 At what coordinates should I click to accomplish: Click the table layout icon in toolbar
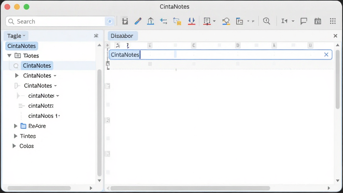239,21
